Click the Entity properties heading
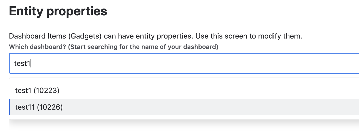Image resolution: width=359 pixels, height=138 pixels. click(x=58, y=11)
